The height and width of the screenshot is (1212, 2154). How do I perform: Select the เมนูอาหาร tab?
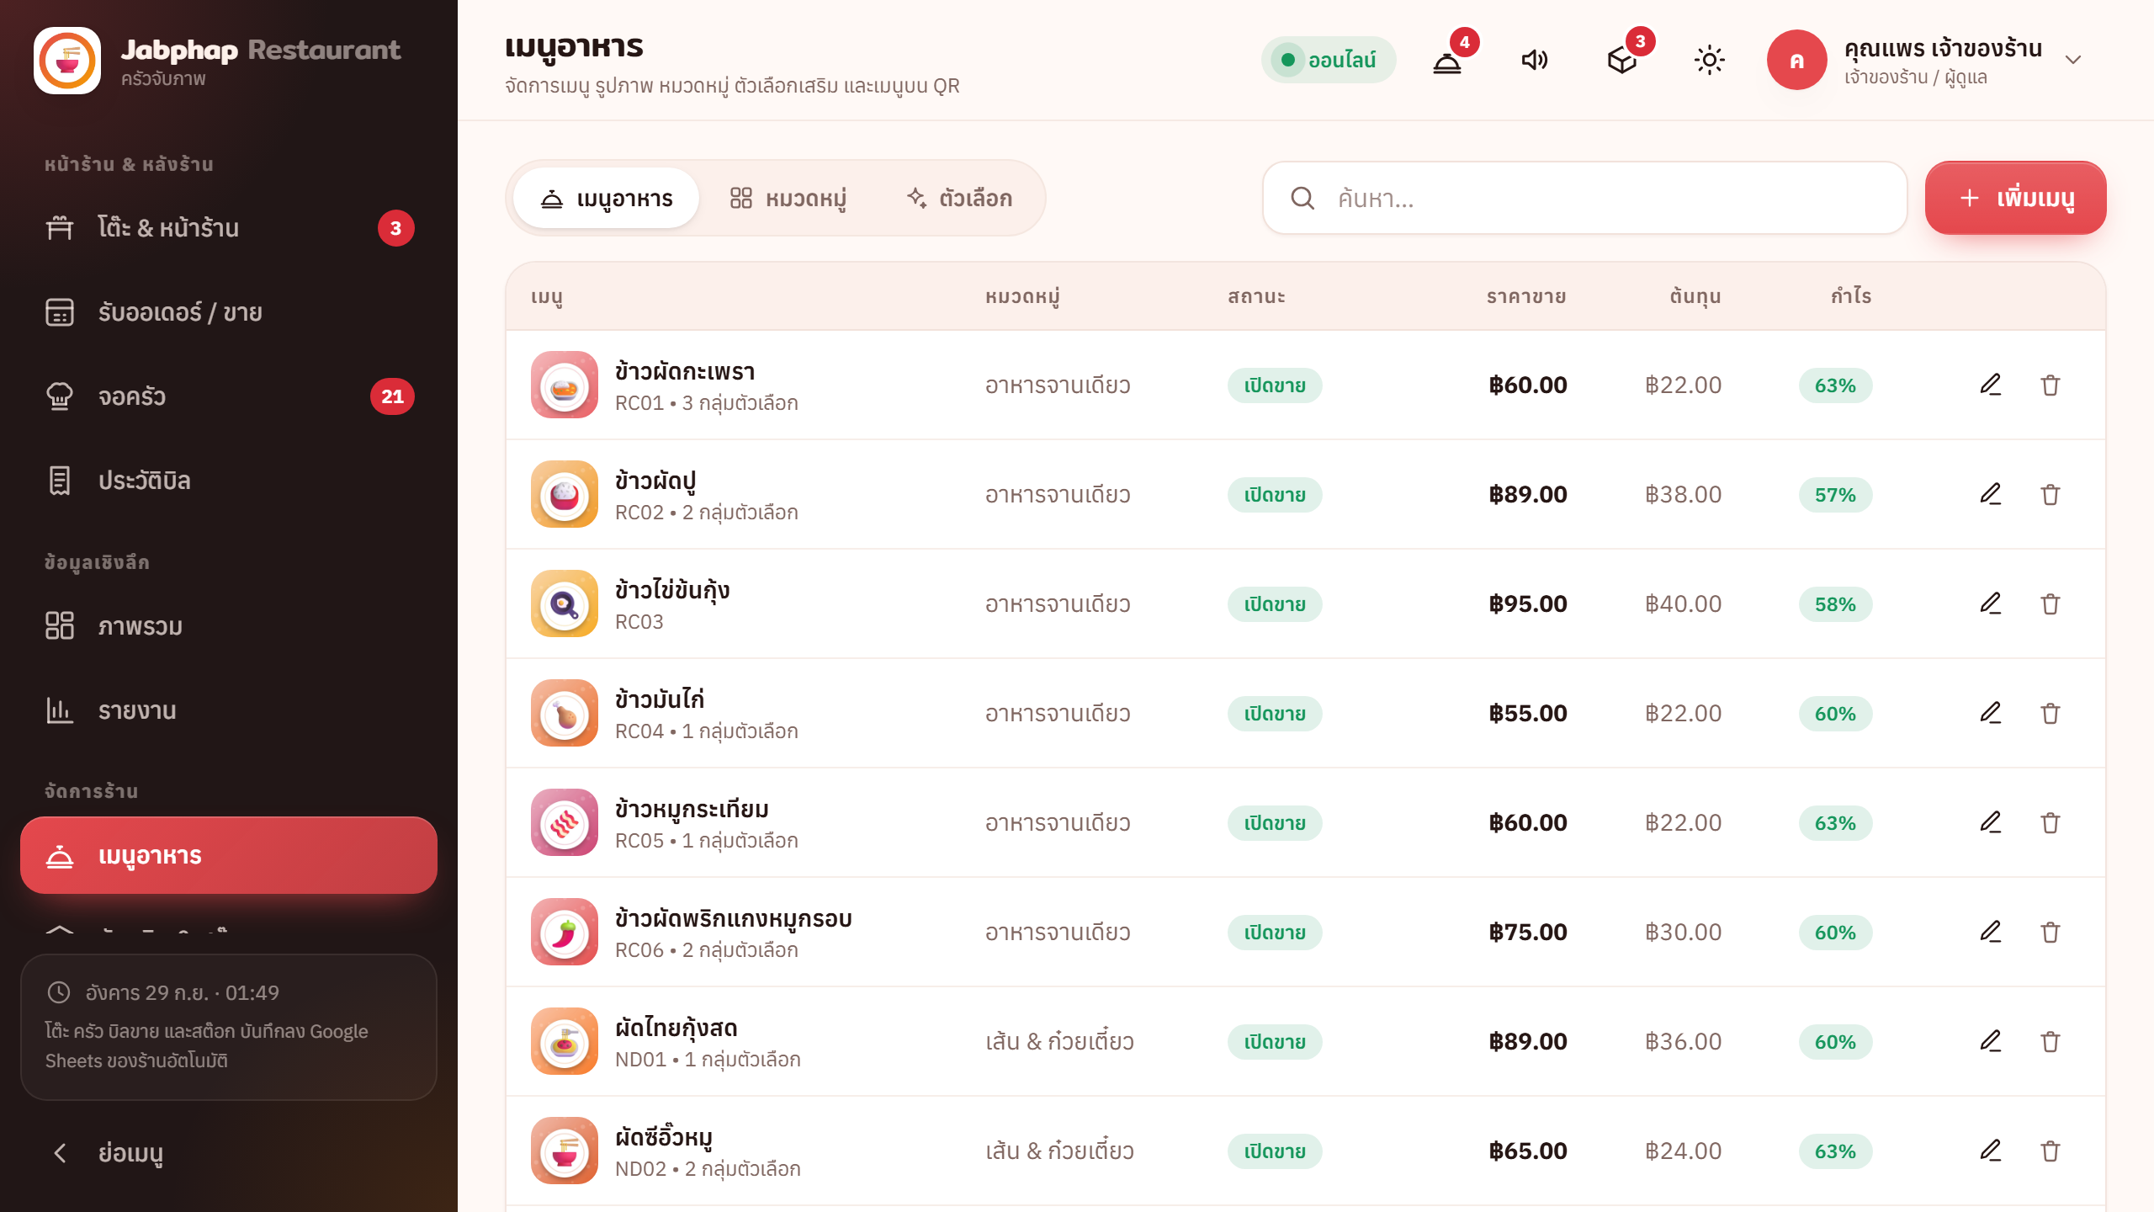tap(607, 199)
